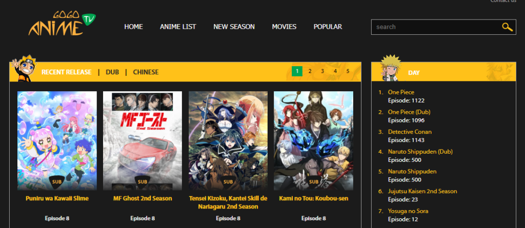Click the SUB badge on Puniru poster
The image size is (525, 228).
[x=57, y=182]
